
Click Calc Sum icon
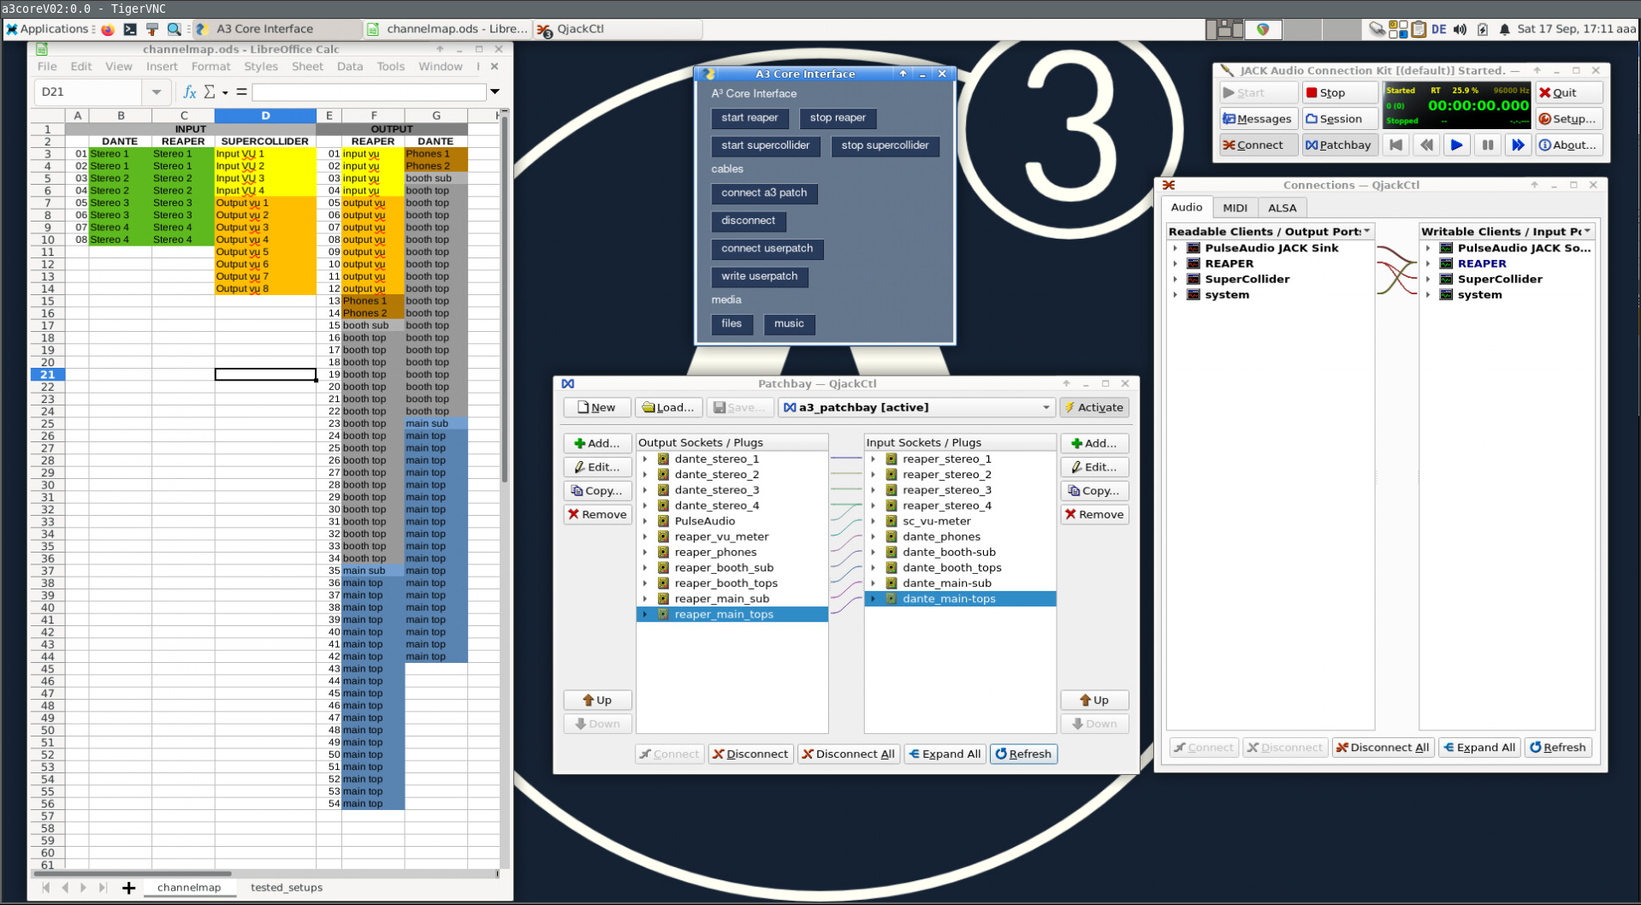pyautogui.click(x=210, y=92)
